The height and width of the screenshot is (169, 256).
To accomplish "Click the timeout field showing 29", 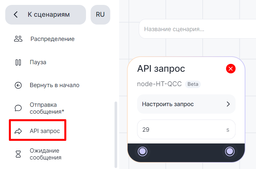I will pos(181,129).
